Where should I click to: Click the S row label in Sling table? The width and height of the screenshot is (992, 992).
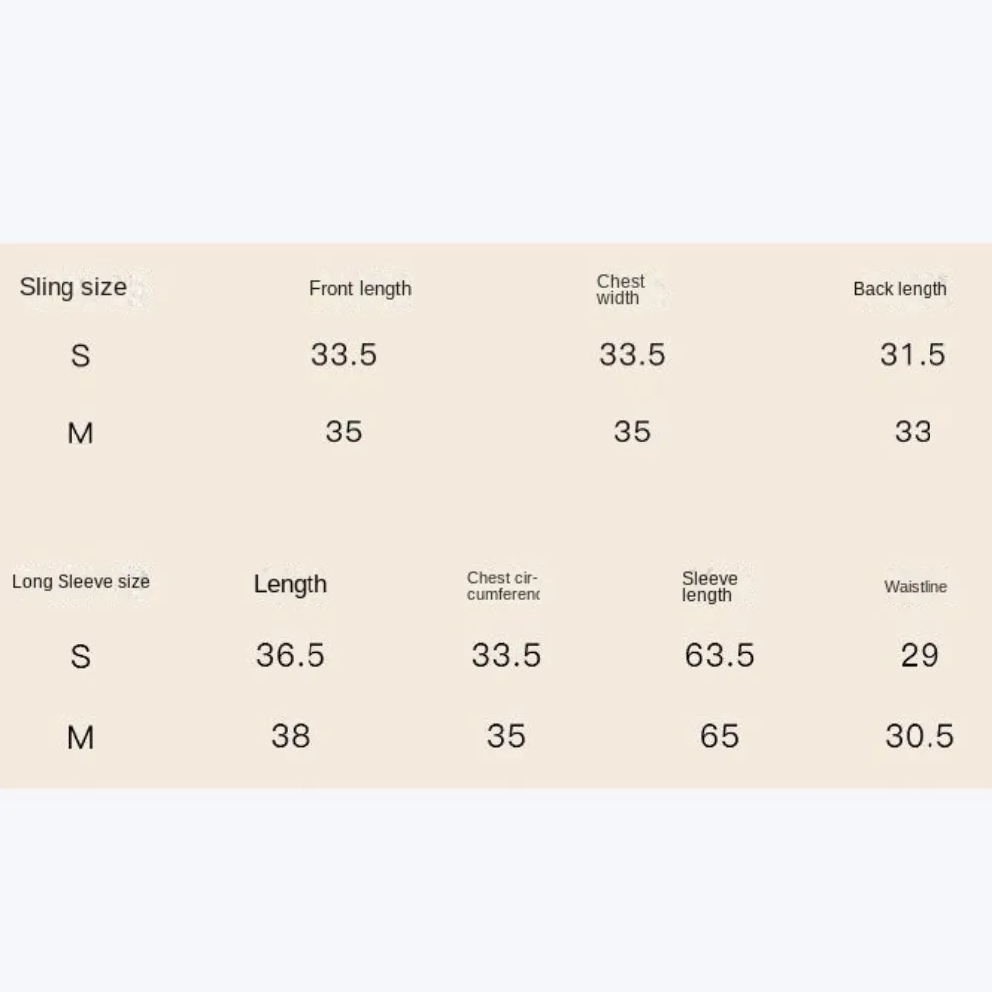80,356
